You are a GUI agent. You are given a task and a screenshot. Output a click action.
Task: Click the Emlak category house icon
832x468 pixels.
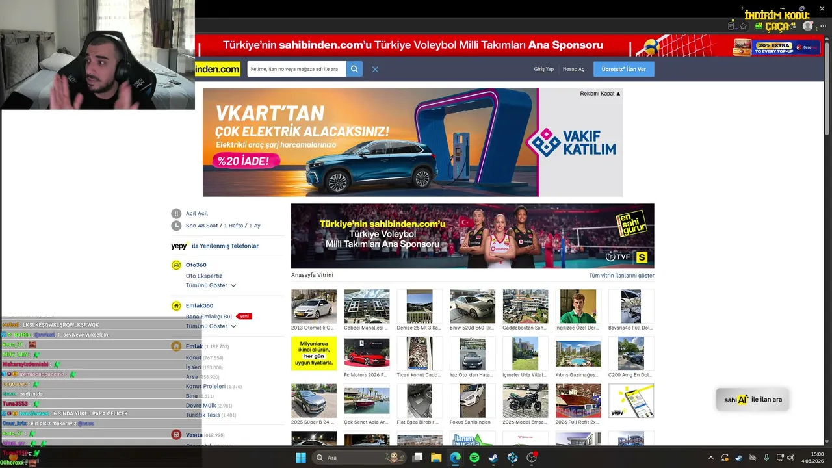click(176, 346)
